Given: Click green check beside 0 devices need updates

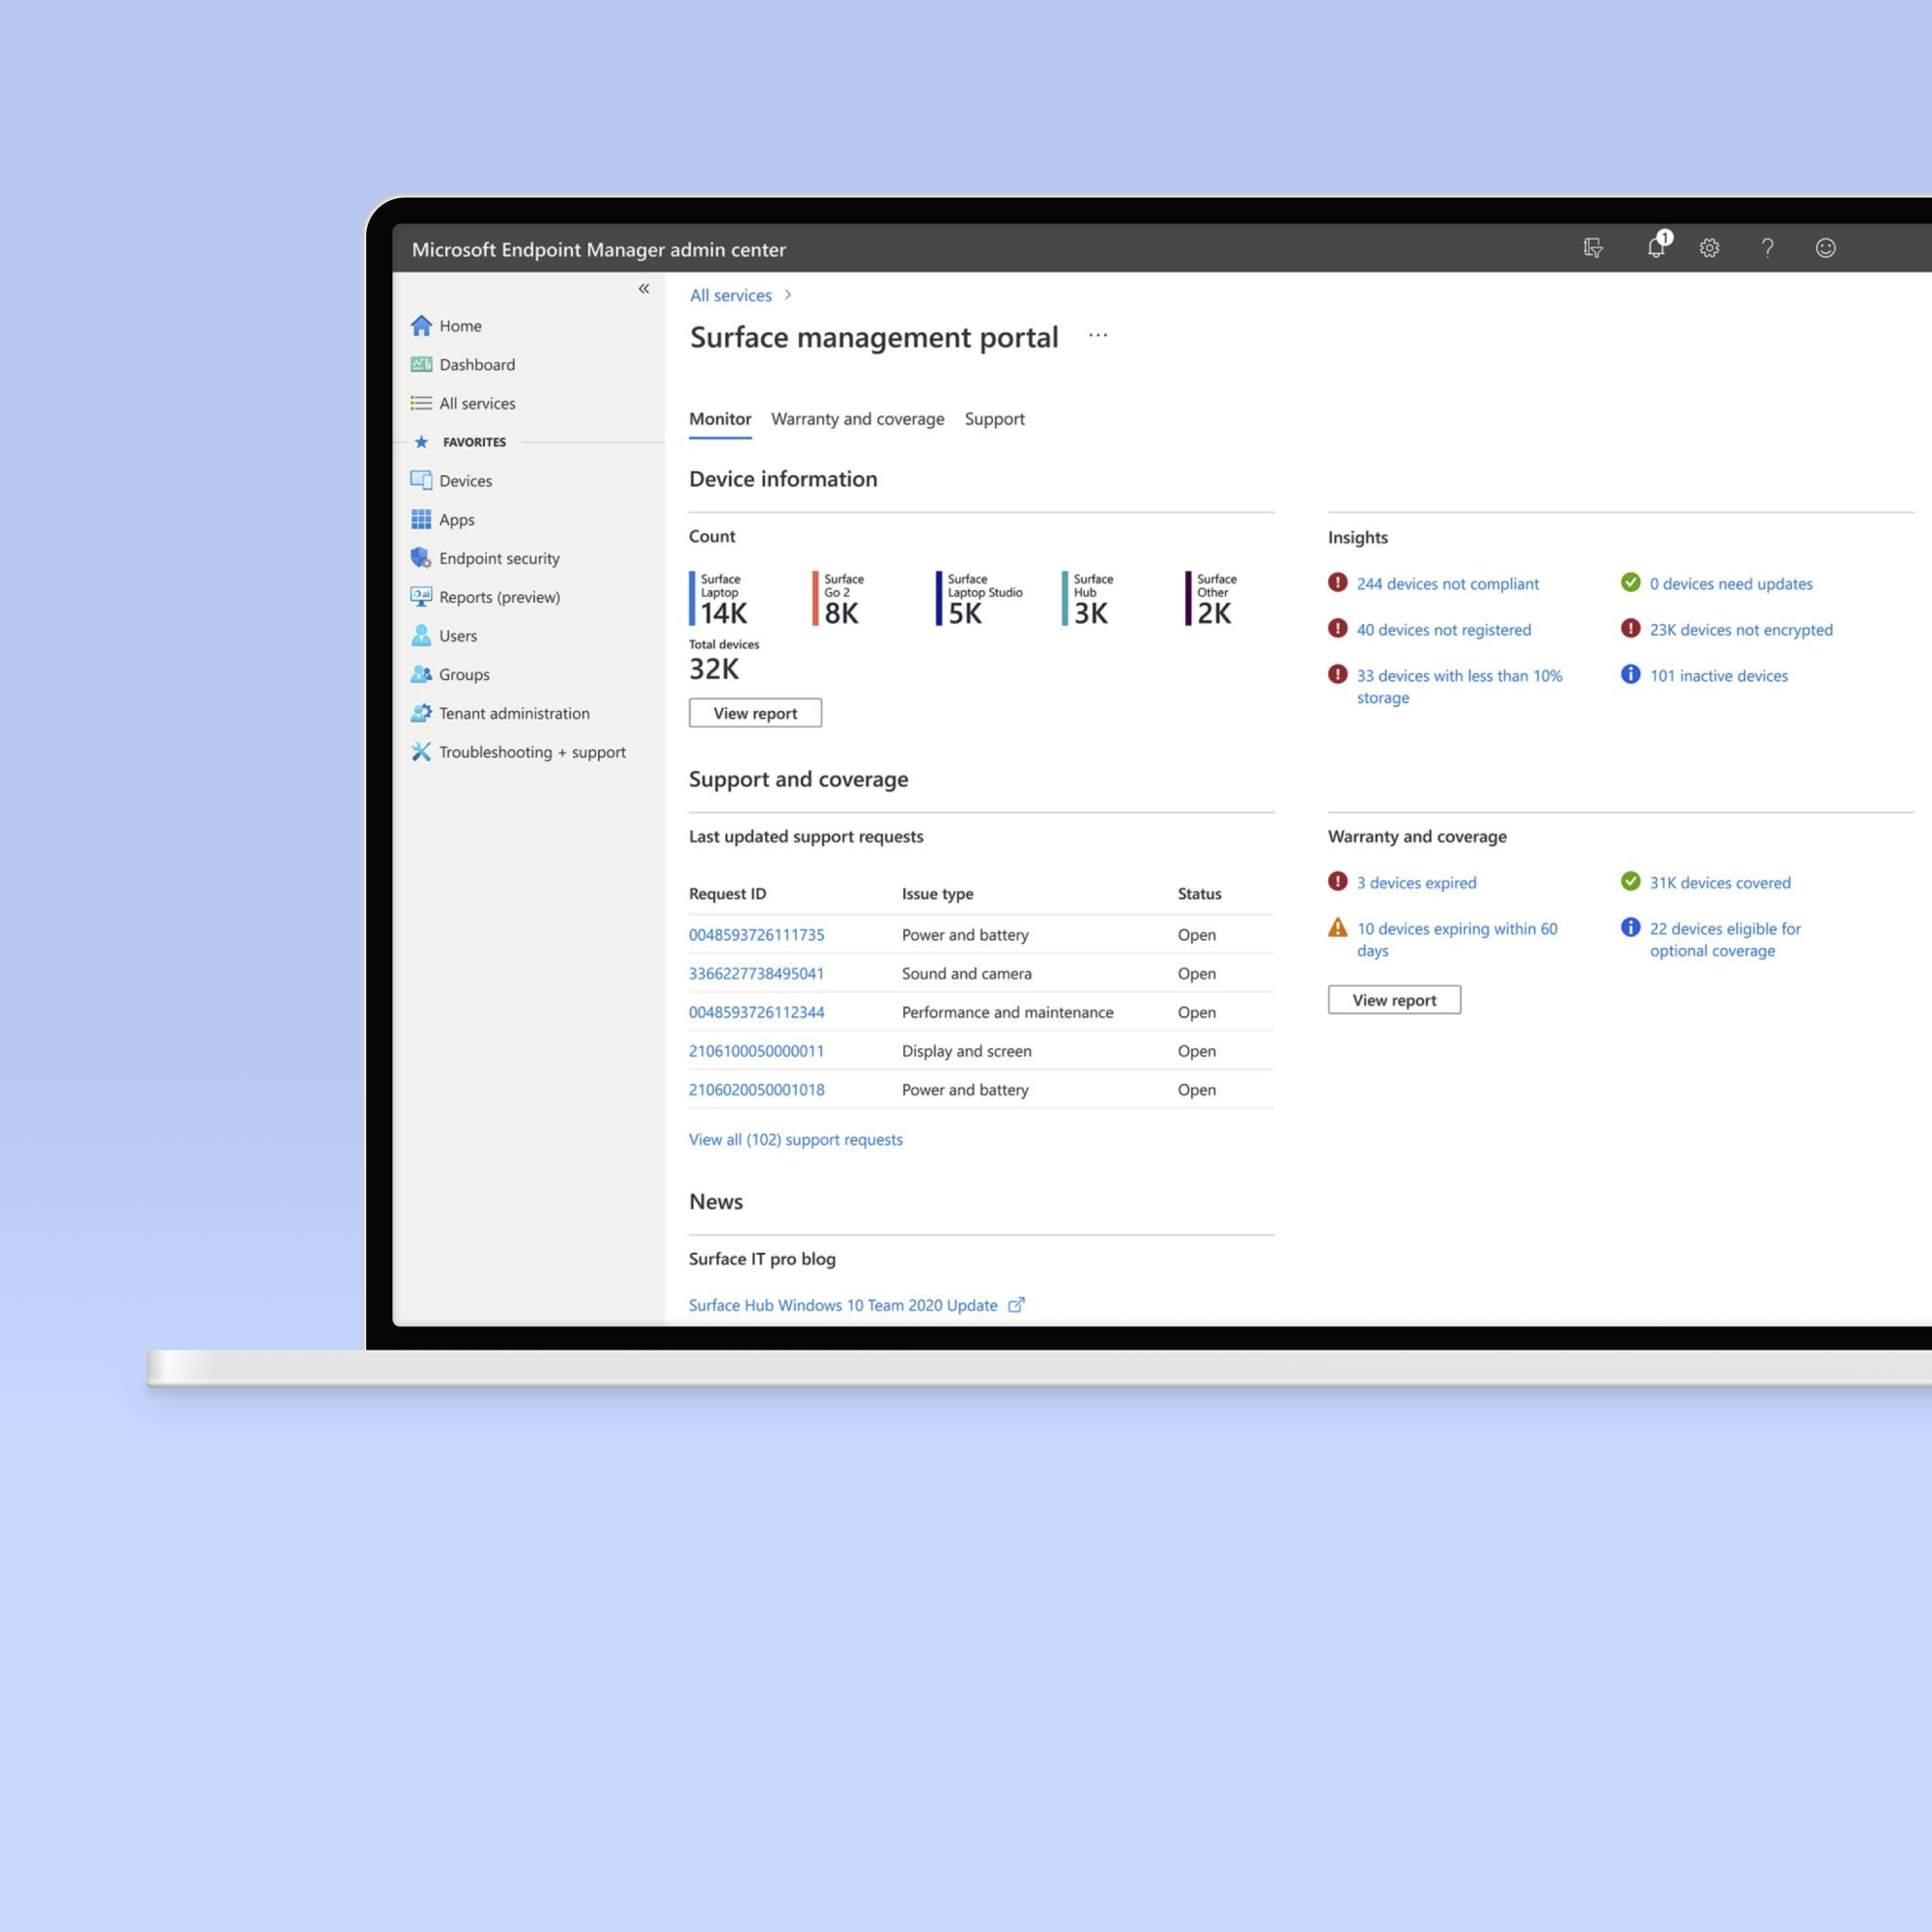Looking at the screenshot, I should click(1631, 582).
